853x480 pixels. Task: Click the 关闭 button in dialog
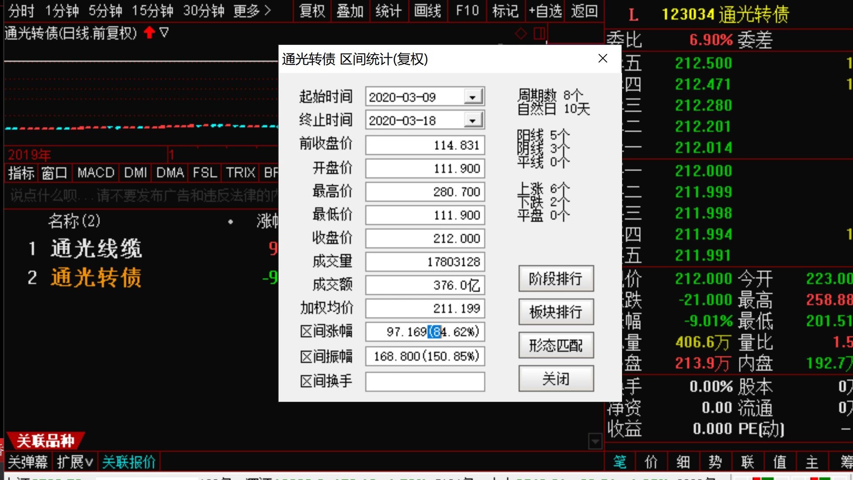pos(556,379)
